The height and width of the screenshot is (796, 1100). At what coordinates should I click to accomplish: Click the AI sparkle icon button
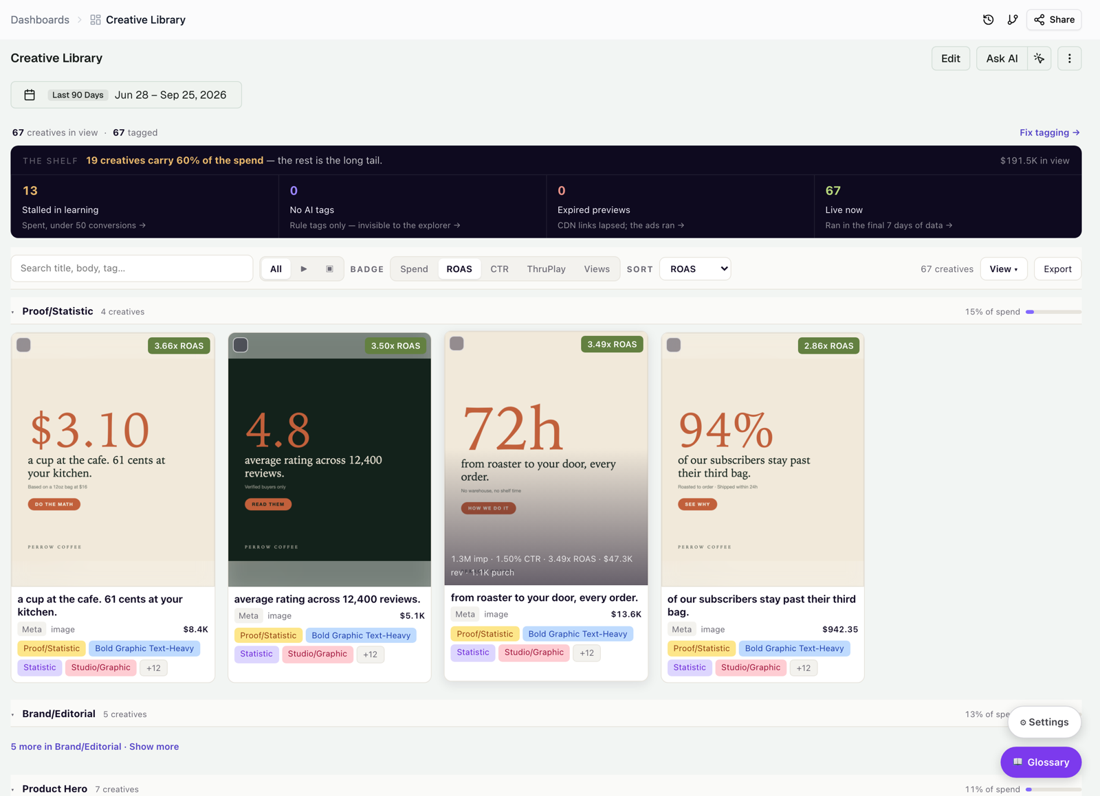point(1039,58)
